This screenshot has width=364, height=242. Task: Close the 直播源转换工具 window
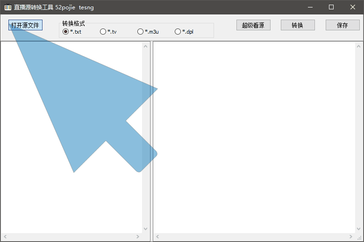(353, 7)
